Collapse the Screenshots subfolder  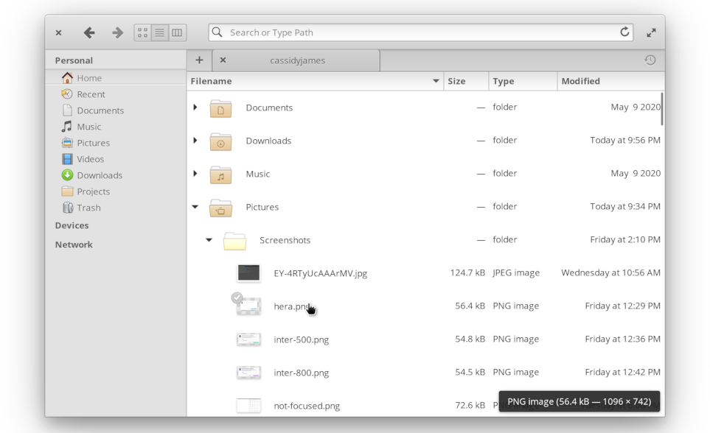coord(209,240)
